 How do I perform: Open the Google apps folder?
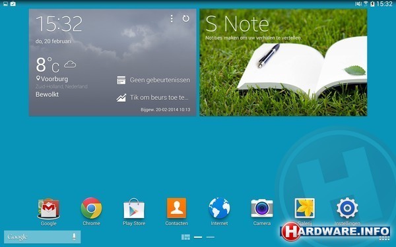48,209
